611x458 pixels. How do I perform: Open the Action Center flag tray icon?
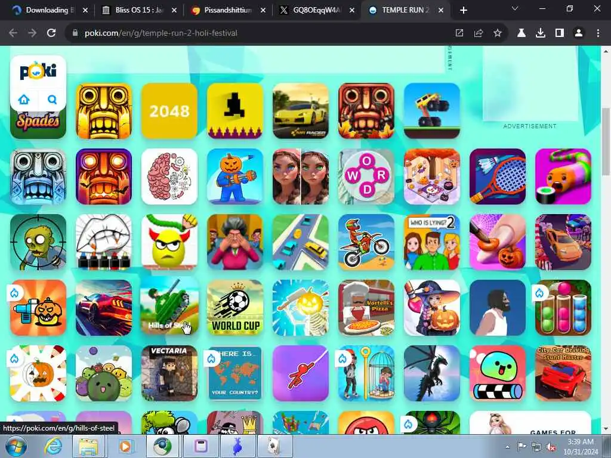pyautogui.click(x=521, y=447)
